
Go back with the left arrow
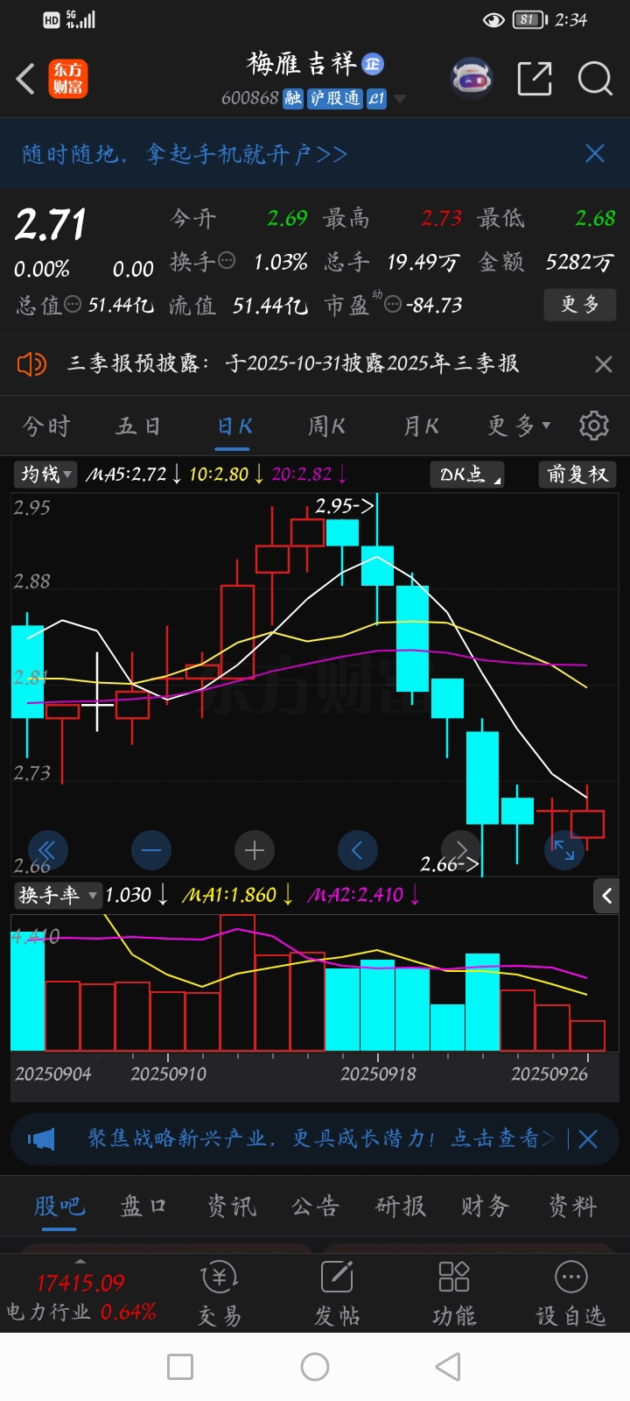(x=26, y=79)
